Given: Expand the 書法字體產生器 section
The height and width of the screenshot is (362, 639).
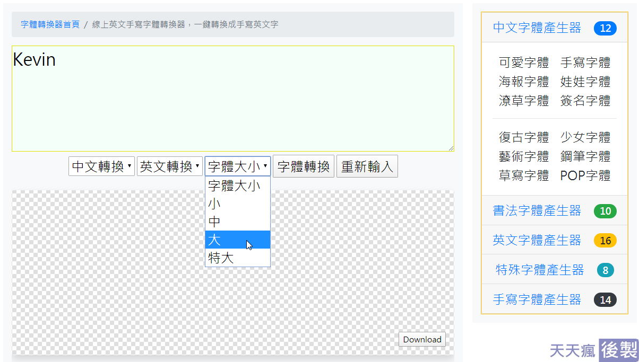Looking at the screenshot, I should (x=537, y=211).
